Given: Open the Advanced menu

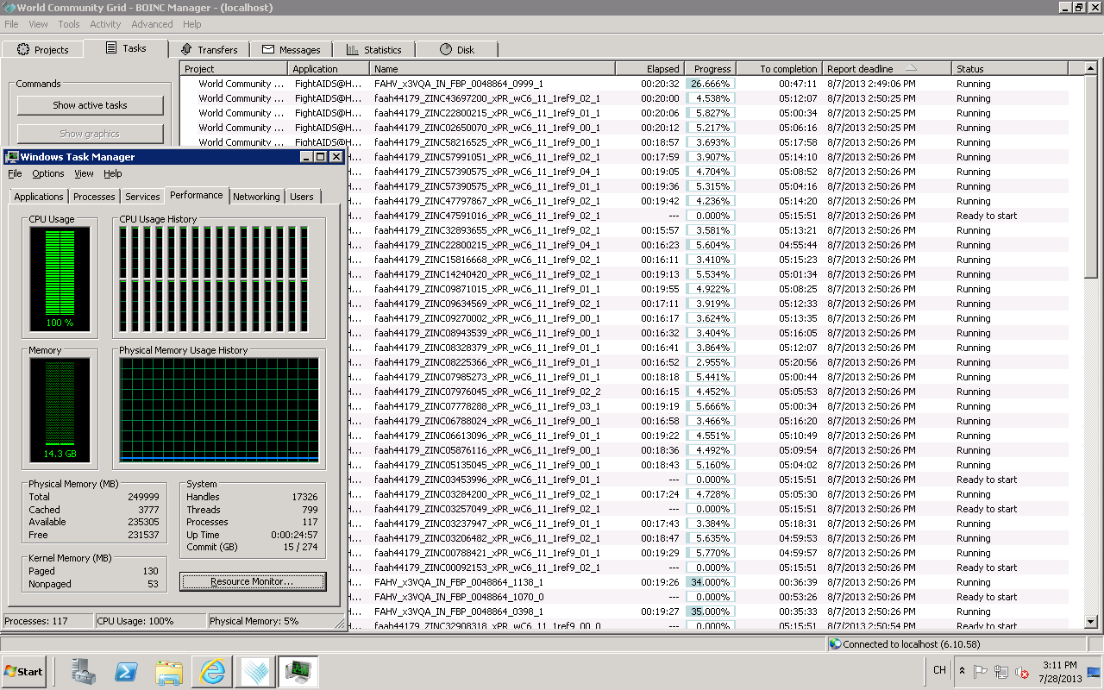Looking at the screenshot, I should pos(152,24).
